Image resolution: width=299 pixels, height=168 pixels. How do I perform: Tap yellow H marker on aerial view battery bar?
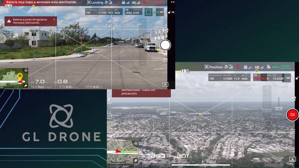tap(256, 71)
